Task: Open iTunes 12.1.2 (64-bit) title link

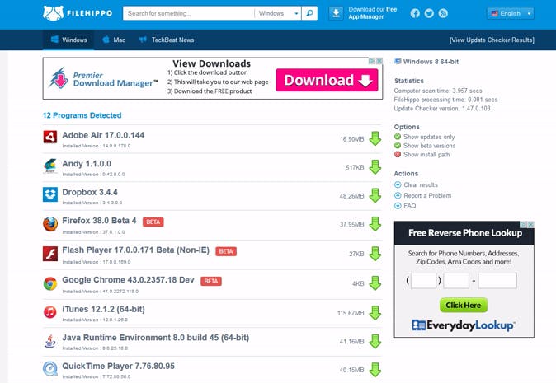Action: 104,309
